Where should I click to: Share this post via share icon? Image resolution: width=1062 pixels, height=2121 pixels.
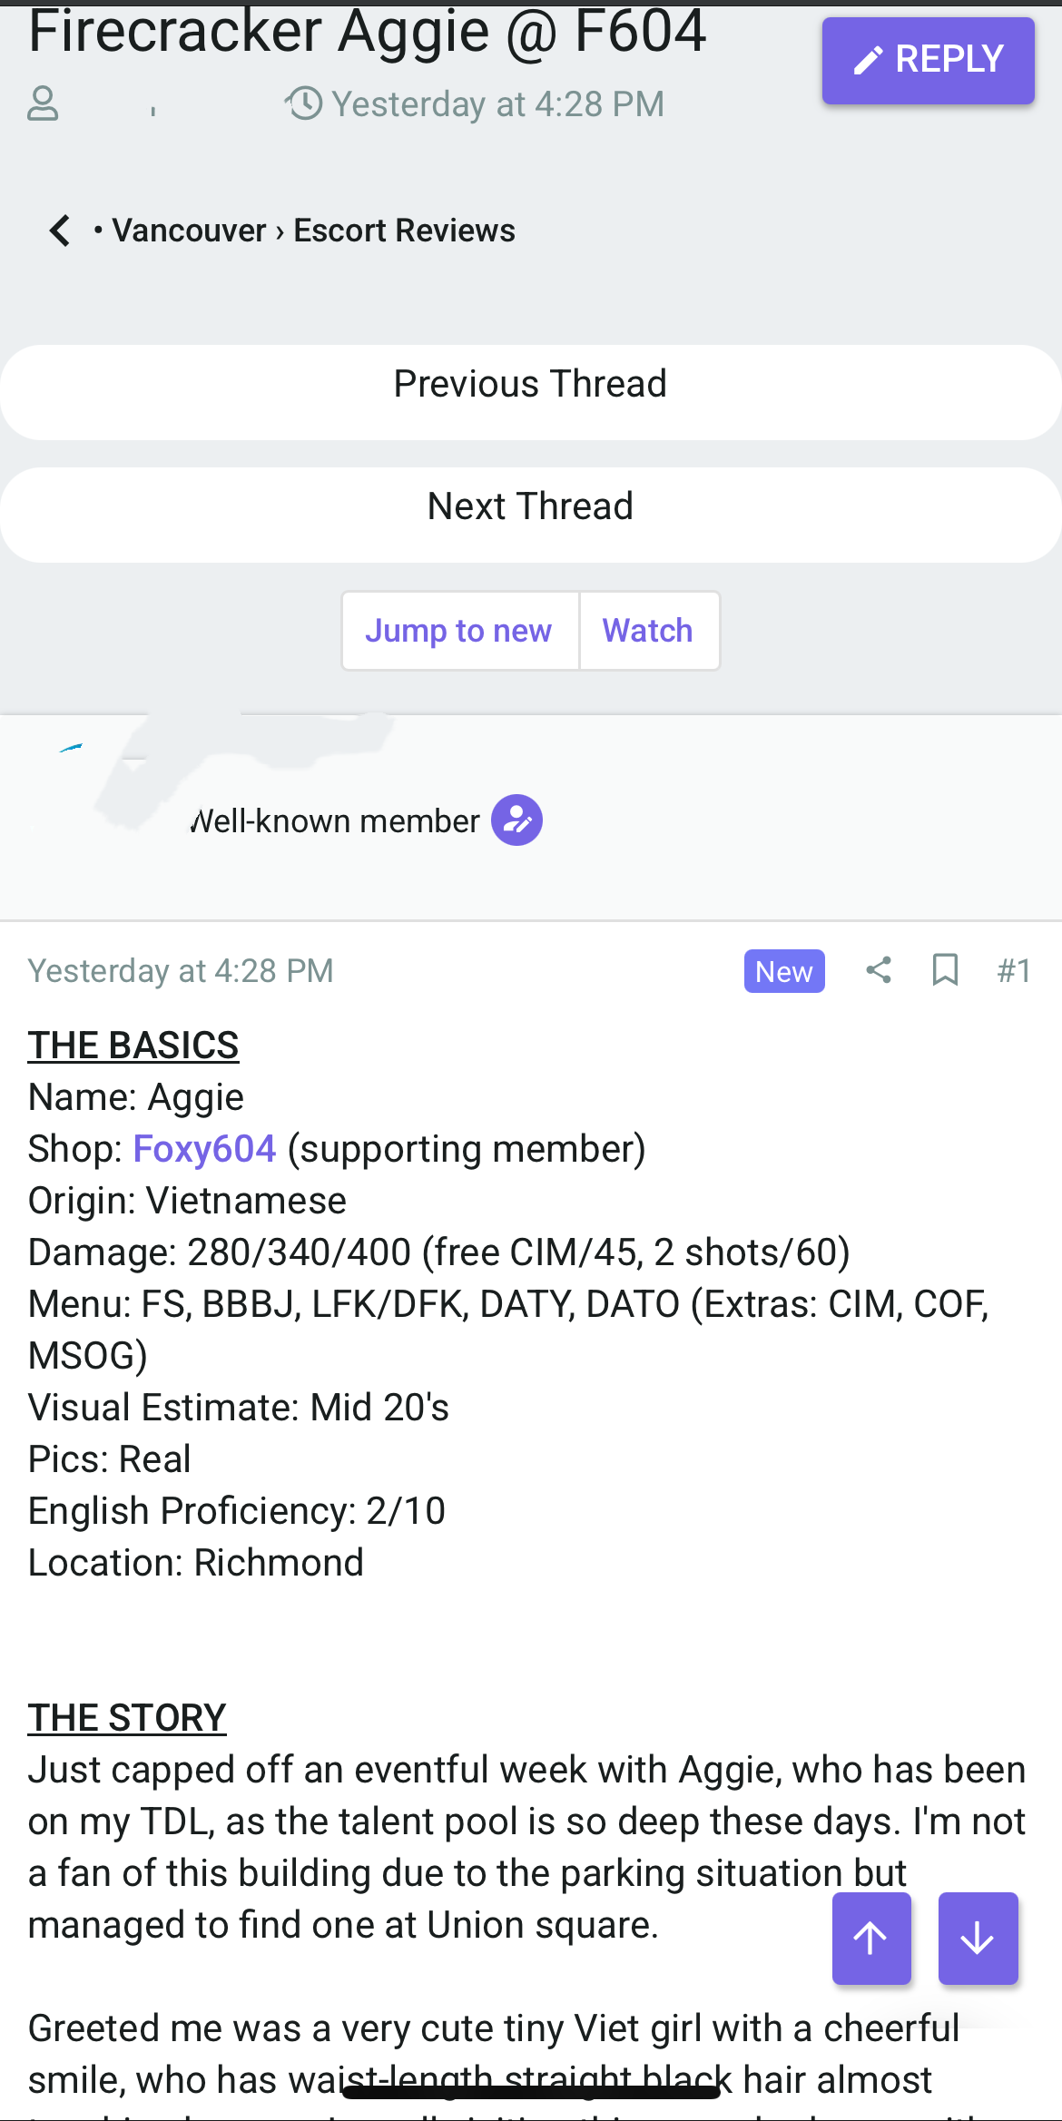point(879,970)
